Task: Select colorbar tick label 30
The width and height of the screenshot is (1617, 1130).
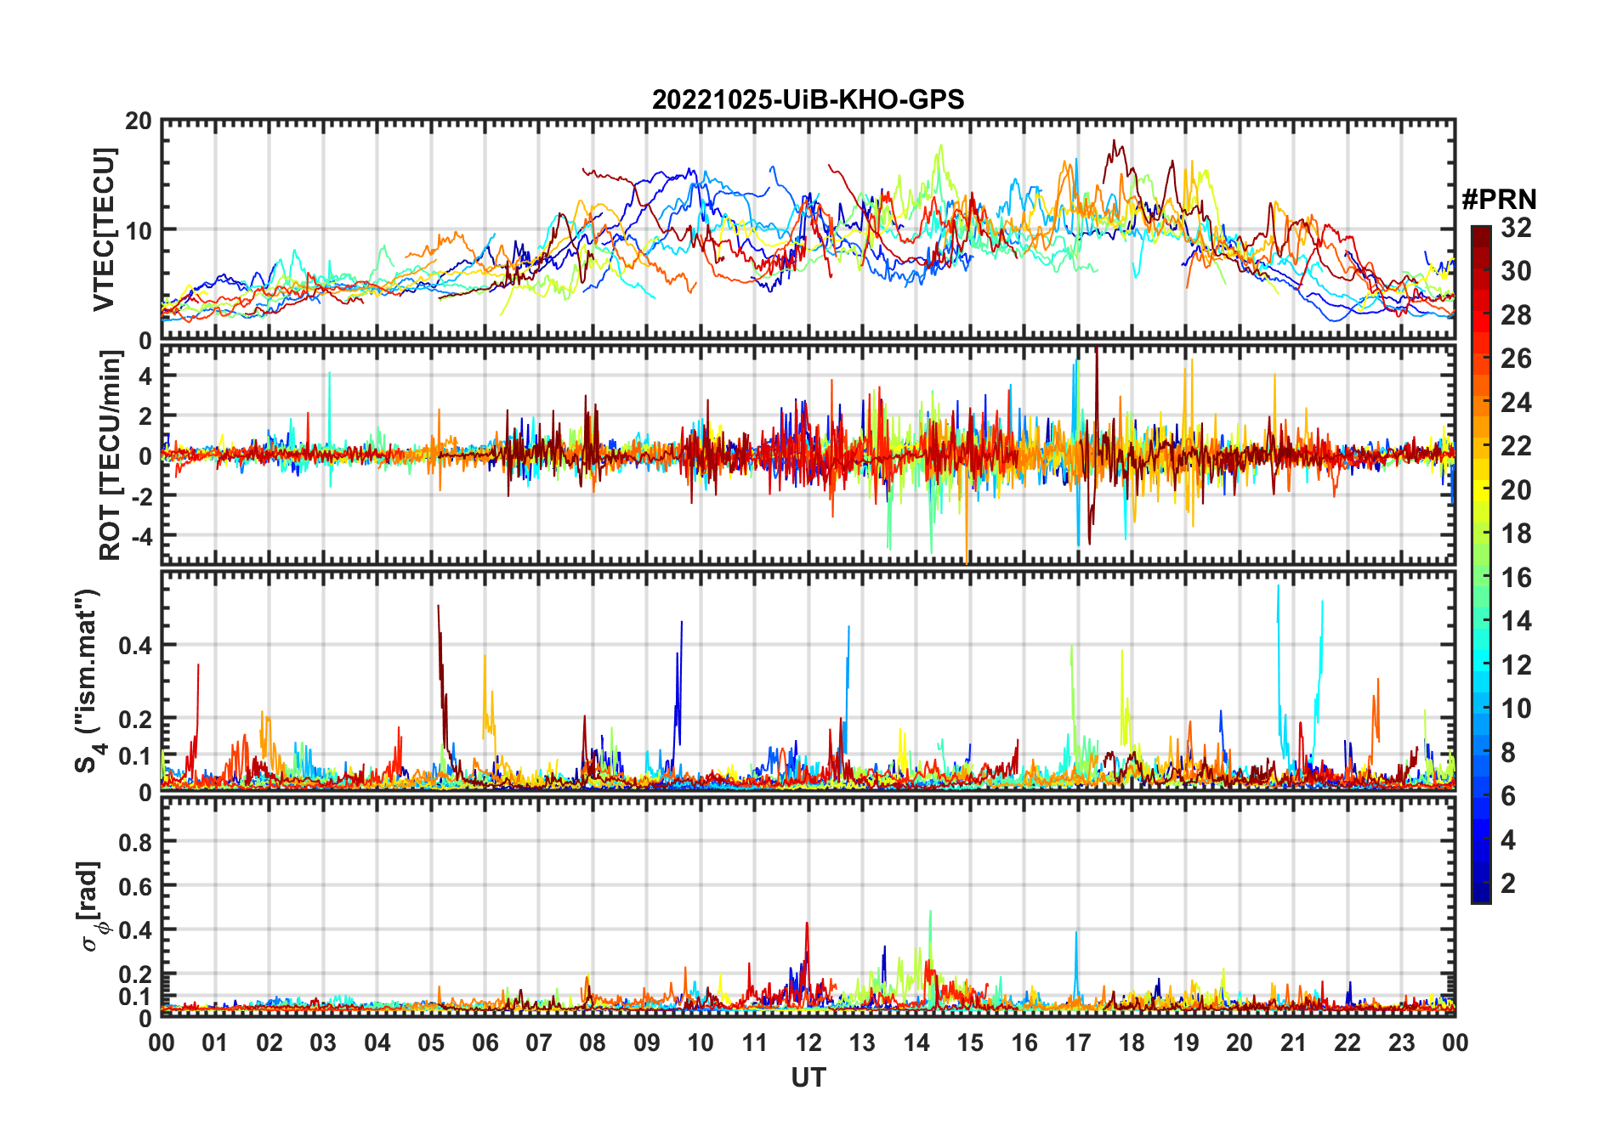Action: click(1516, 271)
